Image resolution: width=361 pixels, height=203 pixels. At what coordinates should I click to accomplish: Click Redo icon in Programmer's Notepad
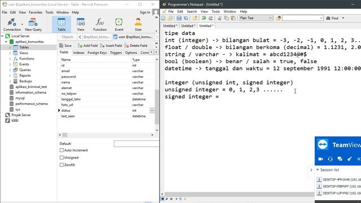point(210,18)
